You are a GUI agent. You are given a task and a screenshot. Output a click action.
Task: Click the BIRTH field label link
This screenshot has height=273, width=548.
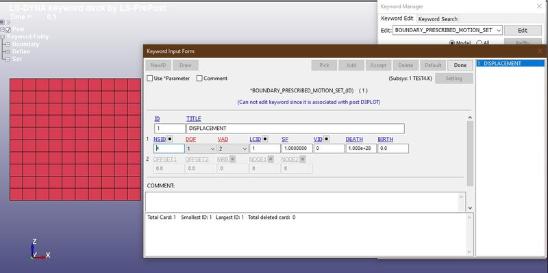pos(385,139)
